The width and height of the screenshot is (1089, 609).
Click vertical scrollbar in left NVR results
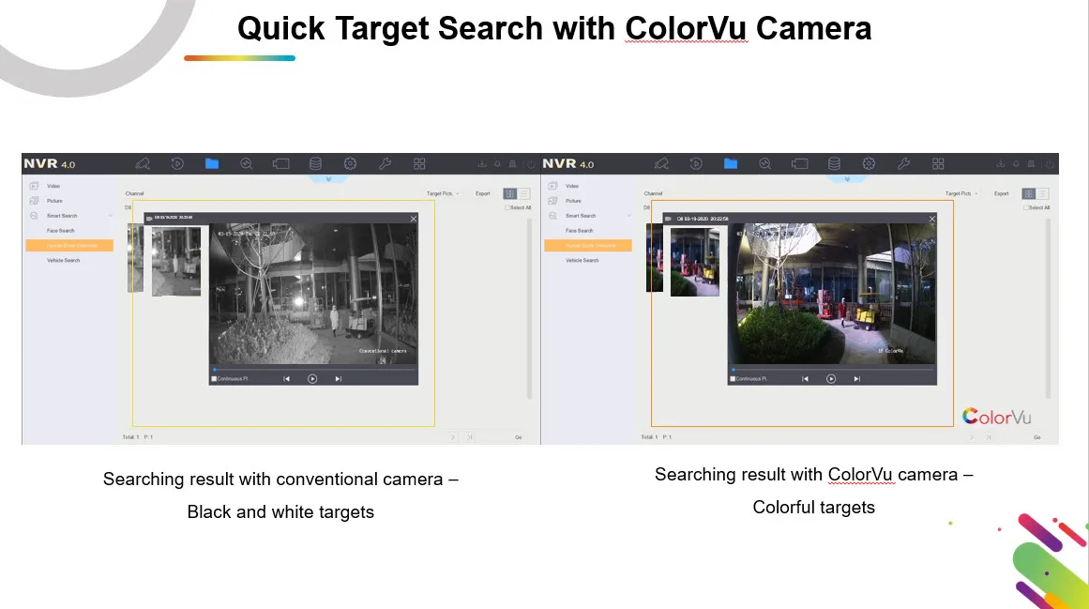529,309
